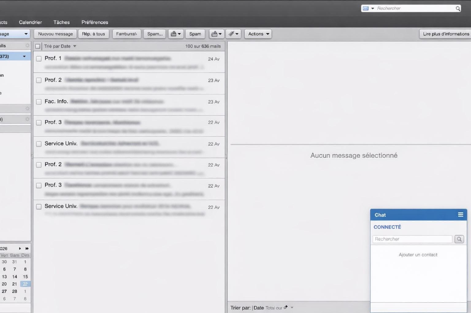The image size is (471, 313).
Task: Click the chat contact search icon
Action: (459, 239)
